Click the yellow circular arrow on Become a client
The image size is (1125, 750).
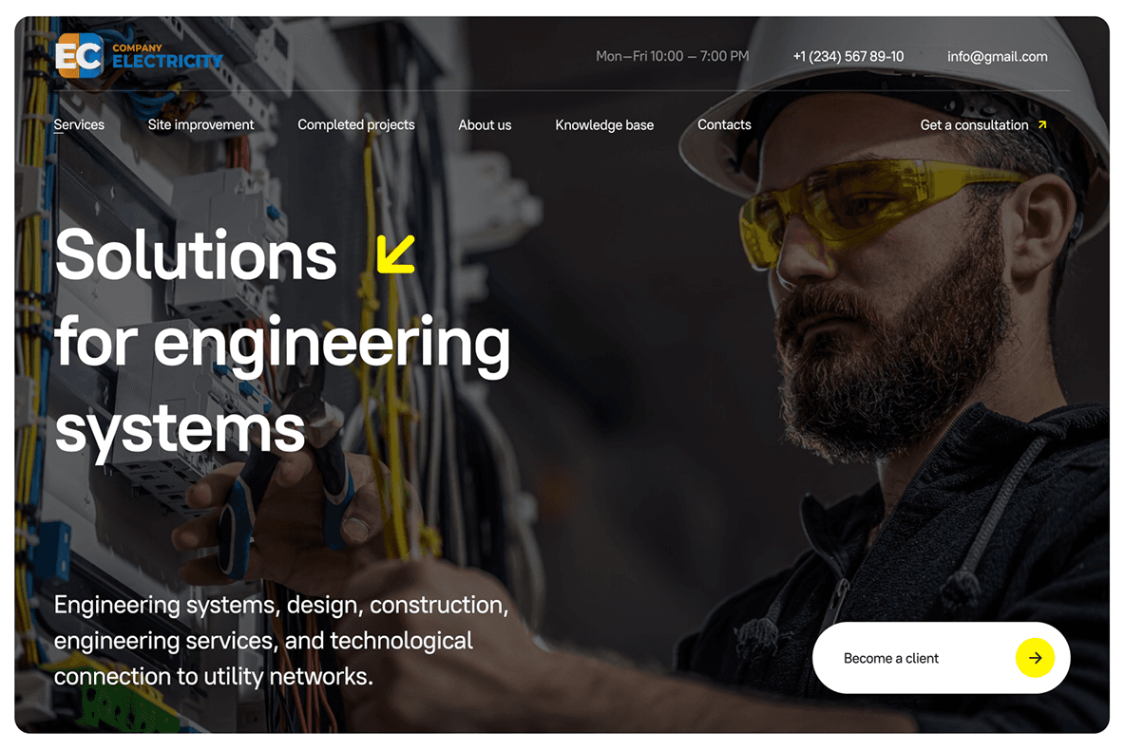(1035, 658)
